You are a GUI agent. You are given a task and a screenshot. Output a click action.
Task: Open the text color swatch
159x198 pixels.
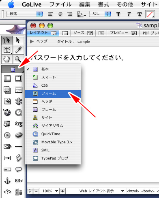150,14
